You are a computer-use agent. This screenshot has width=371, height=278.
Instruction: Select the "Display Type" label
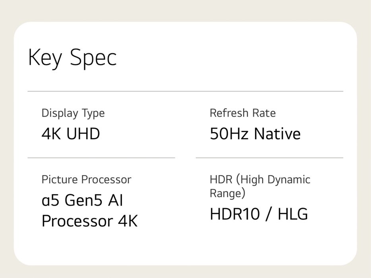73,113
